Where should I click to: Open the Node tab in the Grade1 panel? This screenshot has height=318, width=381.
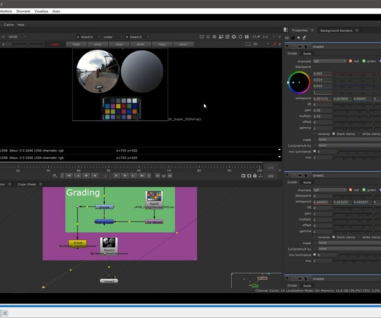point(307,183)
